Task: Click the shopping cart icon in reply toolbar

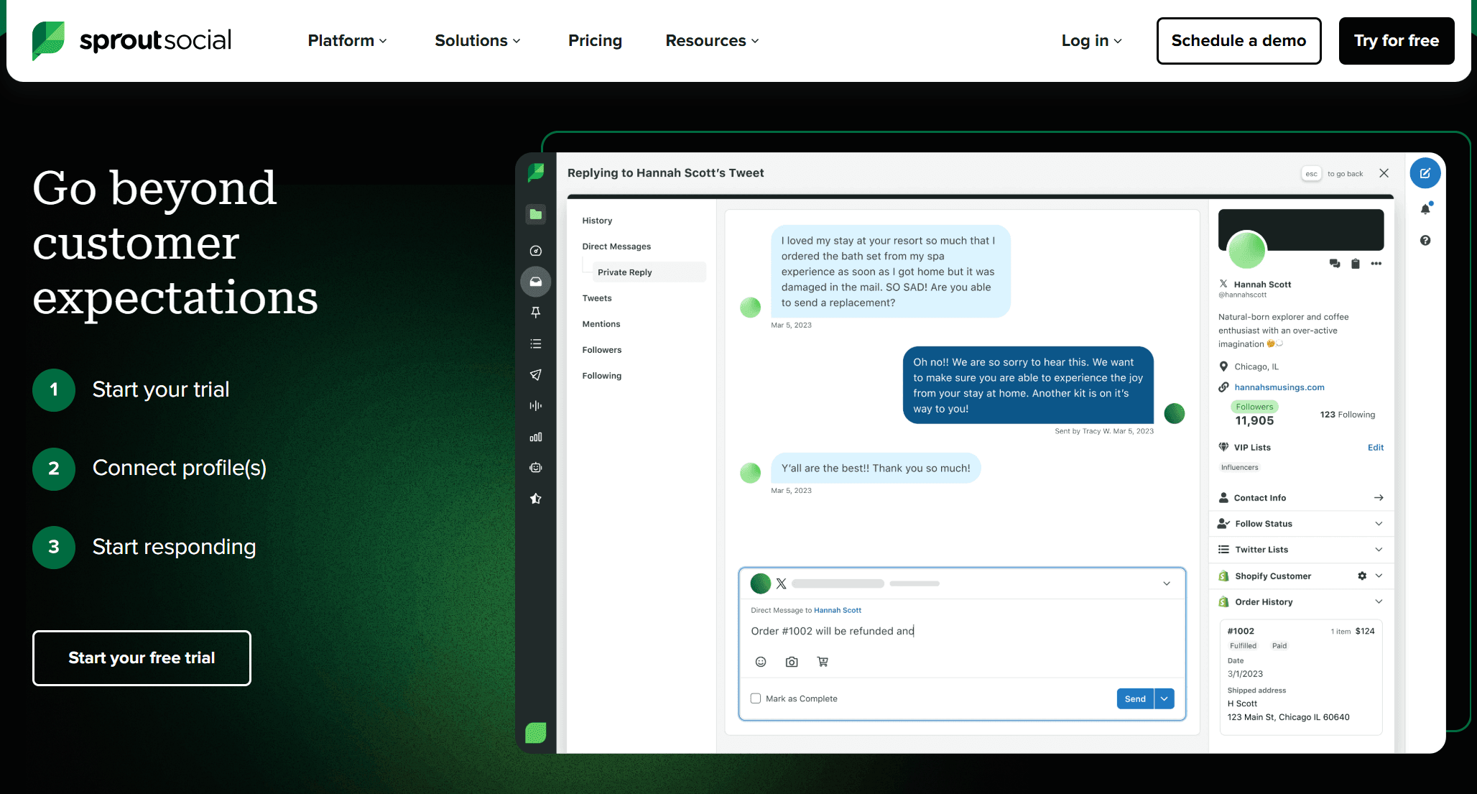Action: pos(823,662)
